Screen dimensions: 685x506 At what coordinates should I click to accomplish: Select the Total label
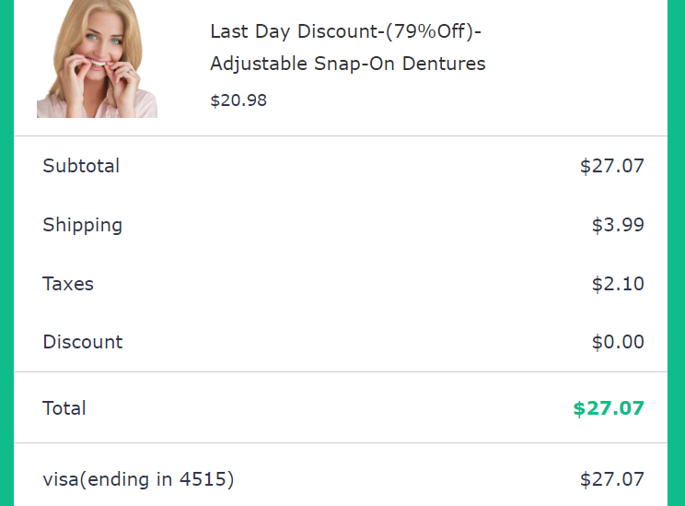click(x=64, y=408)
